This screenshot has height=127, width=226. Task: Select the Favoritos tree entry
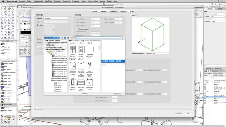point(51,45)
